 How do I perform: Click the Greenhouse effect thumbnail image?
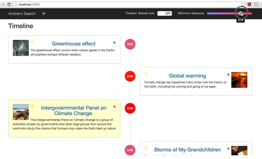[21, 48]
